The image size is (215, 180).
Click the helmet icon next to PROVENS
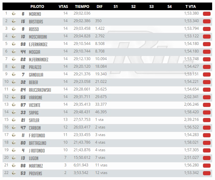[x=14, y=173]
